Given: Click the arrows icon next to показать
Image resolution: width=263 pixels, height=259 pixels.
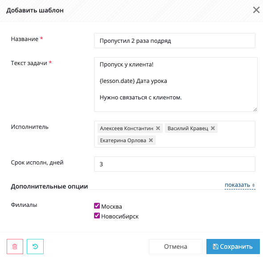Looking at the screenshot, I should tap(254, 185).
